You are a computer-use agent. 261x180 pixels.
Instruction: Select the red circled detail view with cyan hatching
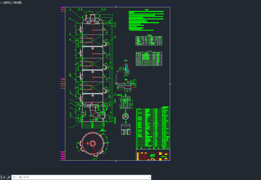(126, 68)
